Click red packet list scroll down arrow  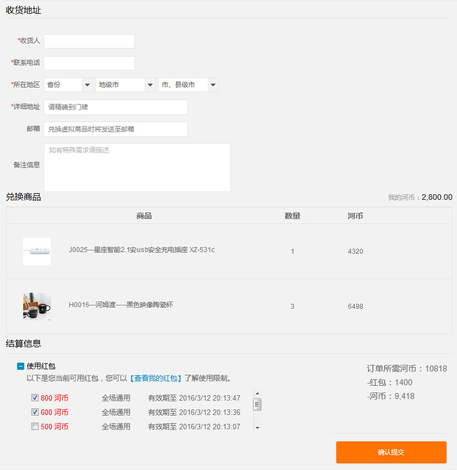[x=257, y=428]
